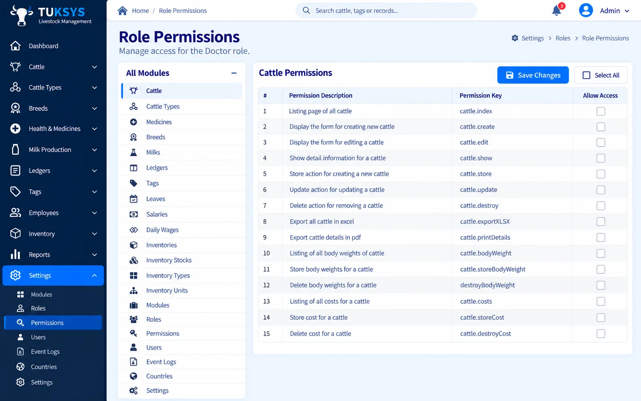
Task: Click the 'cattle.printDetails' permission key
Action: click(x=485, y=237)
